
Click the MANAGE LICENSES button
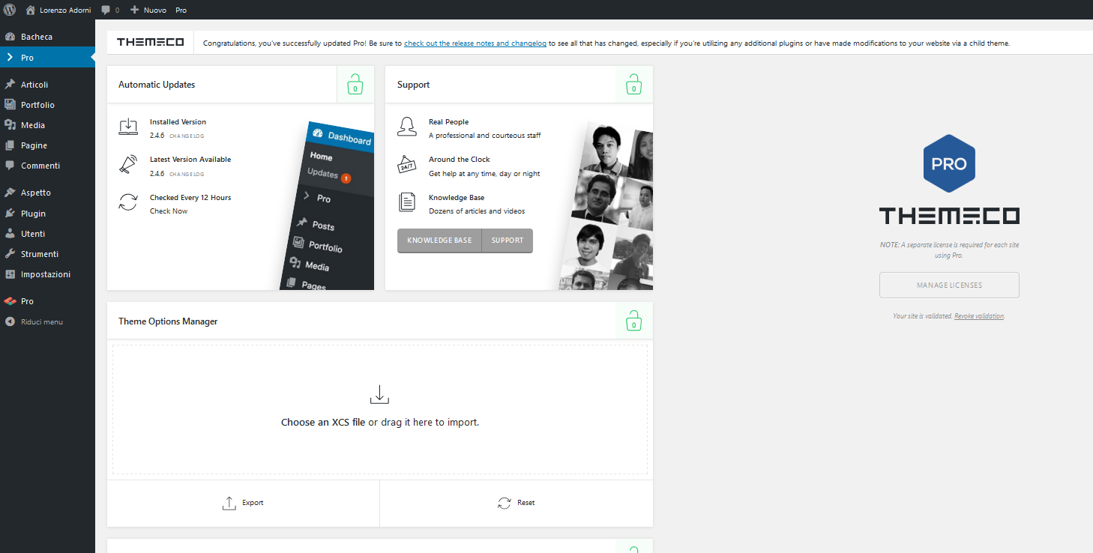coord(949,285)
